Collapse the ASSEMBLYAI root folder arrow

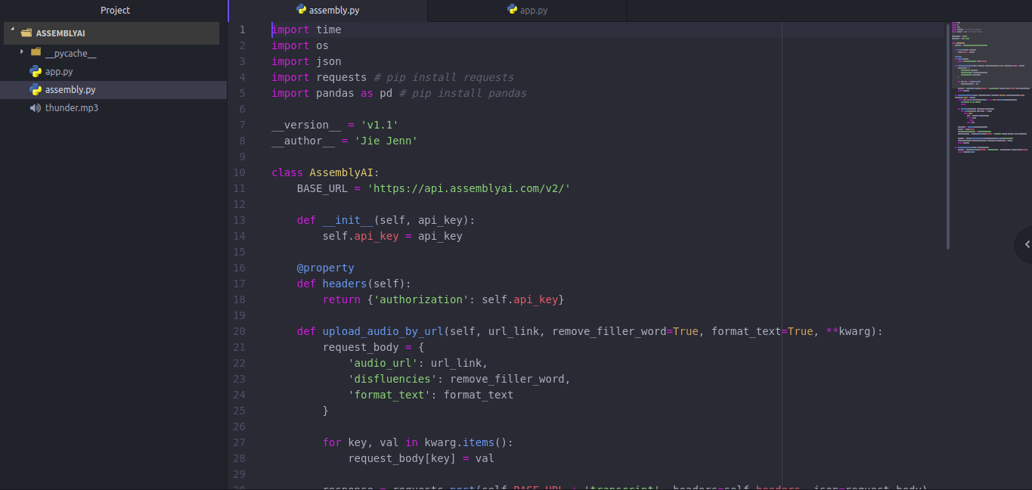click(13, 30)
